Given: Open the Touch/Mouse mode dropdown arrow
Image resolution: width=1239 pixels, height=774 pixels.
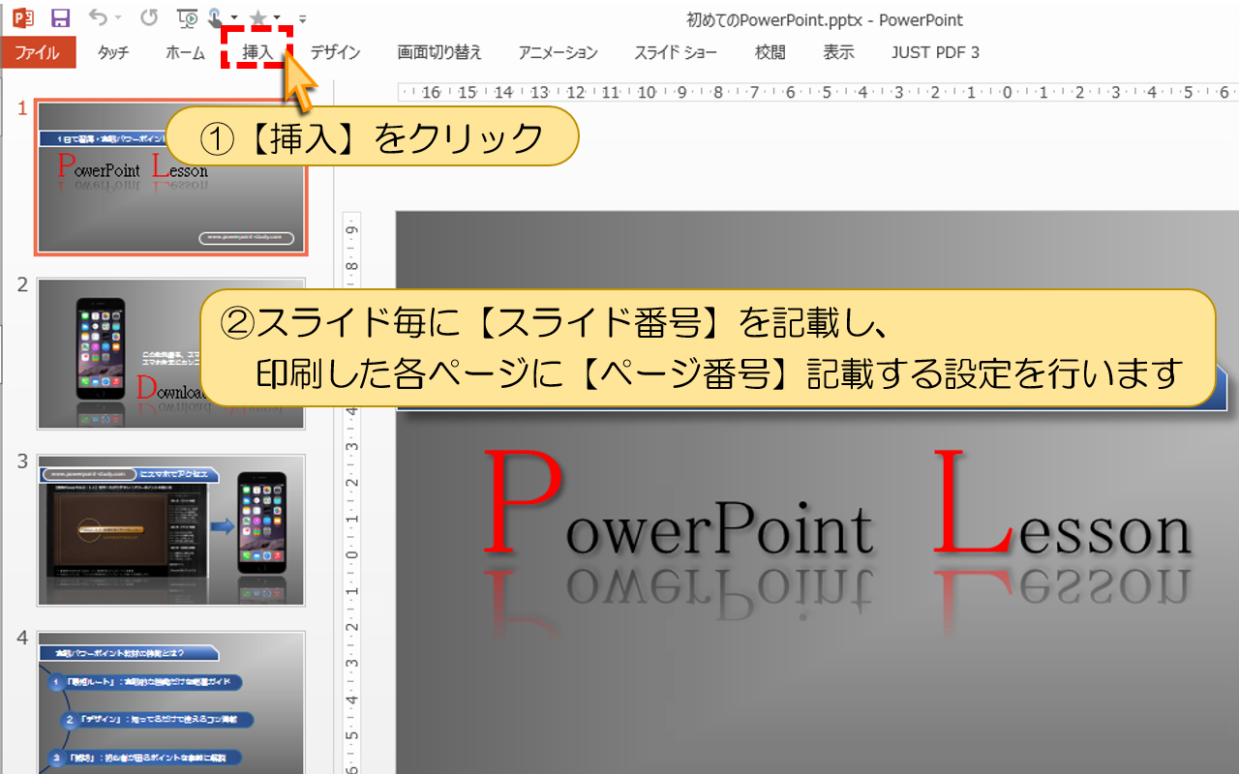Looking at the screenshot, I should point(234,18).
